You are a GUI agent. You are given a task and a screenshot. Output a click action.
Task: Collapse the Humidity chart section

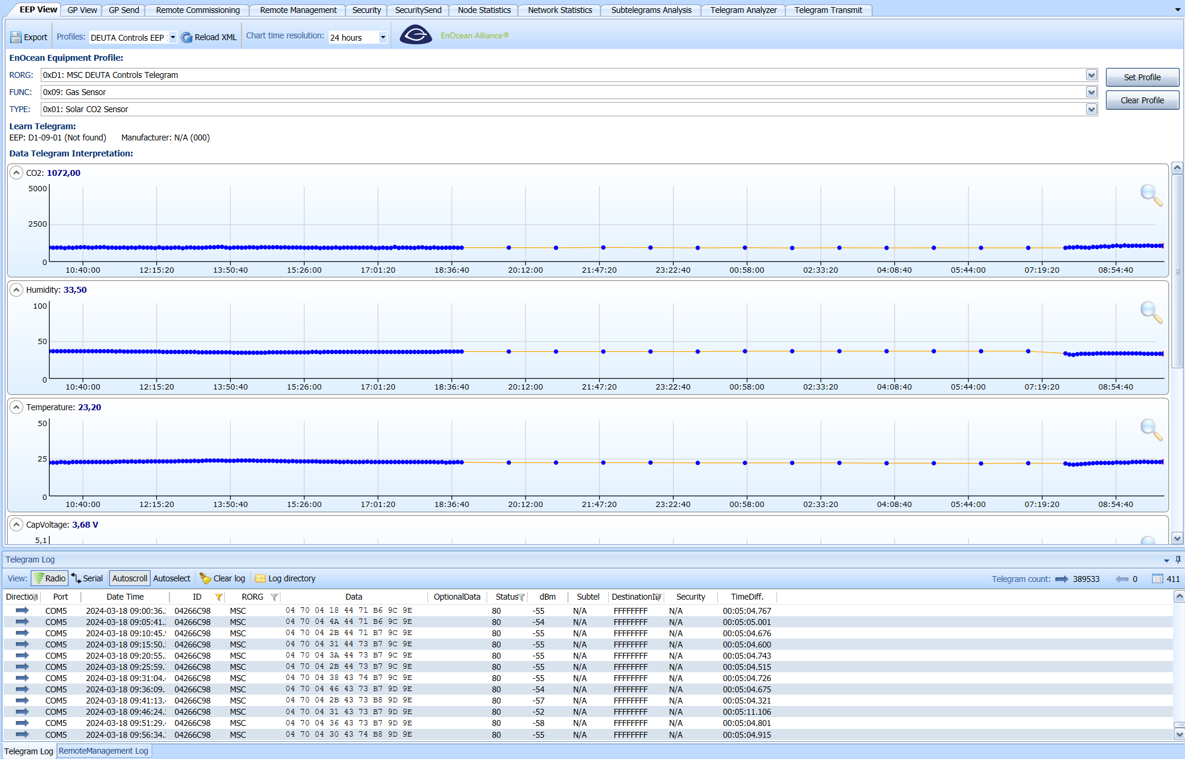[x=17, y=290]
